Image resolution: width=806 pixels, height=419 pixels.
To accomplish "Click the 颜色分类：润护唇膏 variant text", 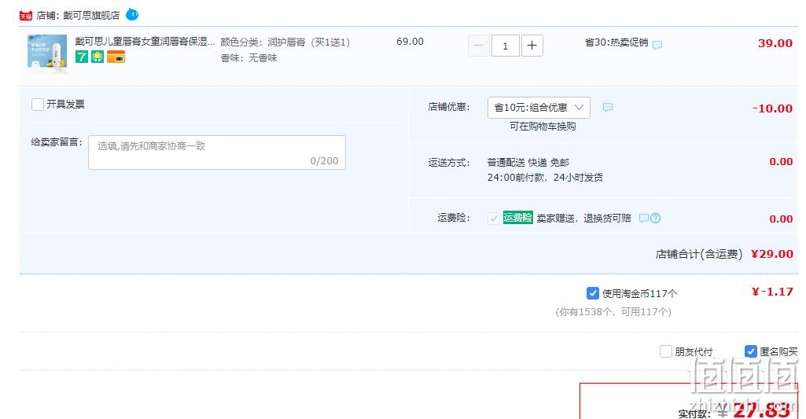I will (x=285, y=42).
